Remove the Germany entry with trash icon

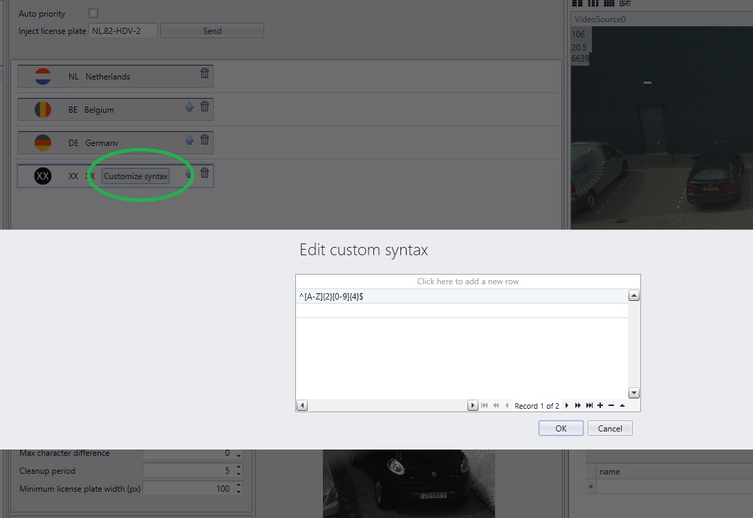pyautogui.click(x=205, y=139)
